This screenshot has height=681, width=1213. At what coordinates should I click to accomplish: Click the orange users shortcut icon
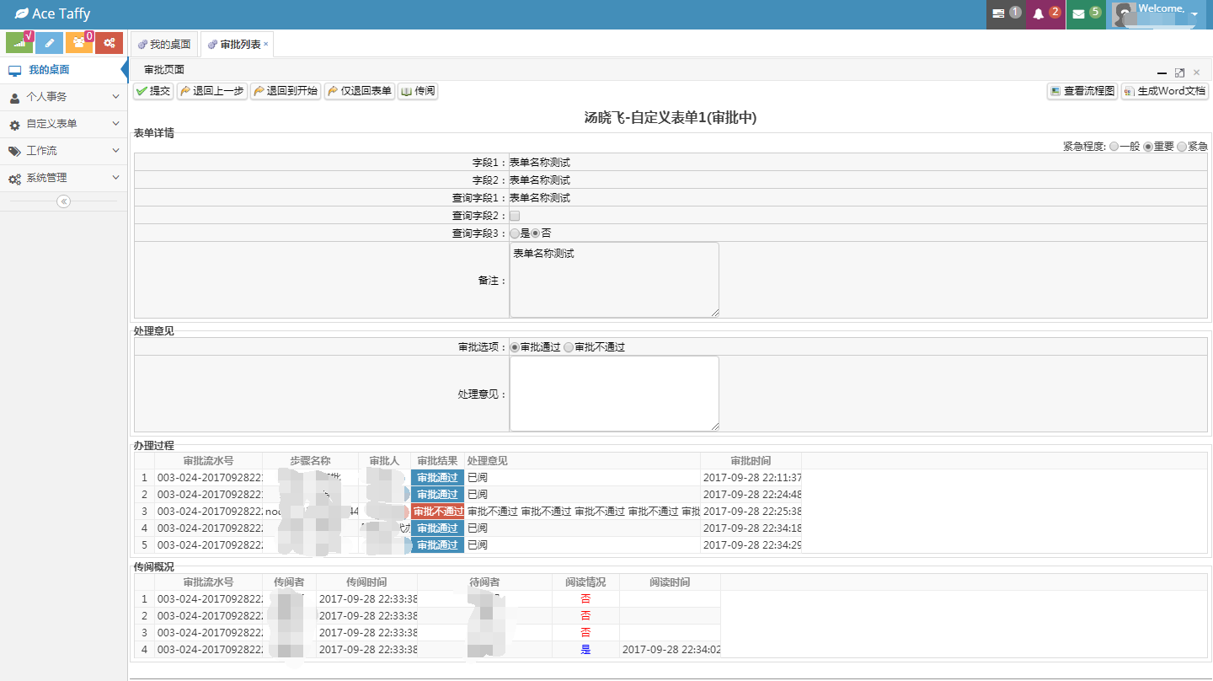point(79,43)
